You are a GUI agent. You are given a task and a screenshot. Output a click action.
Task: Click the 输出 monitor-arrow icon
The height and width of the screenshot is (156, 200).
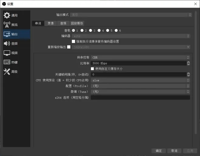7,34
